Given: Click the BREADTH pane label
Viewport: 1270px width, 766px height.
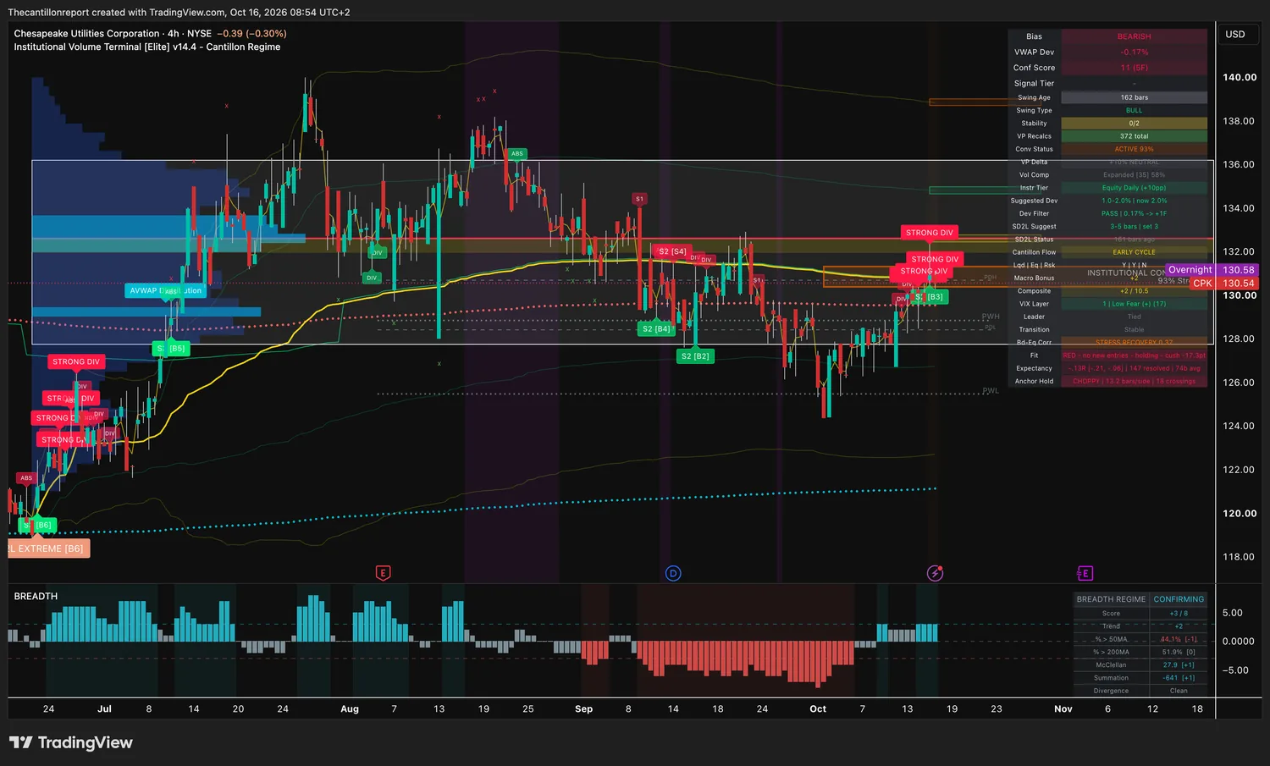Looking at the screenshot, I should (x=36, y=596).
